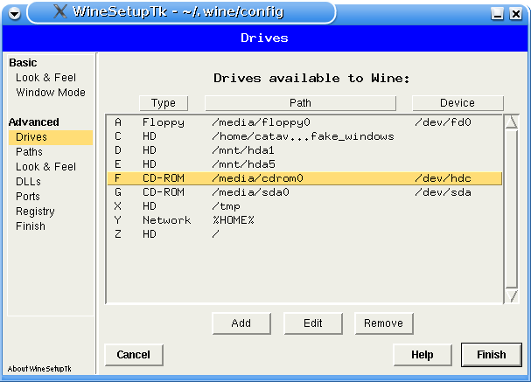Click the drives list vertical scrollbar track
531x382 pixels.
click(511, 209)
